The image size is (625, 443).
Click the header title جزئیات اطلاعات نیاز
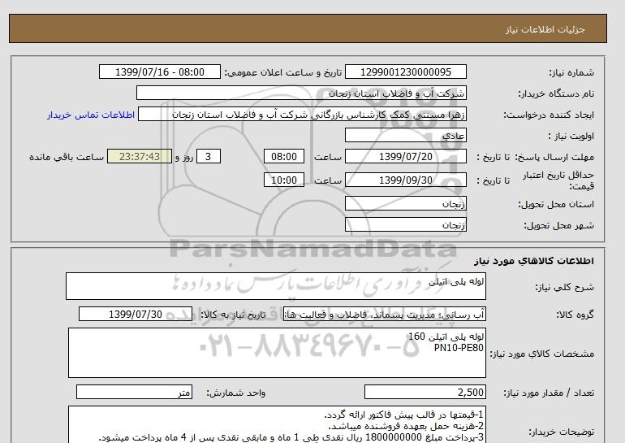pos(545,29)
